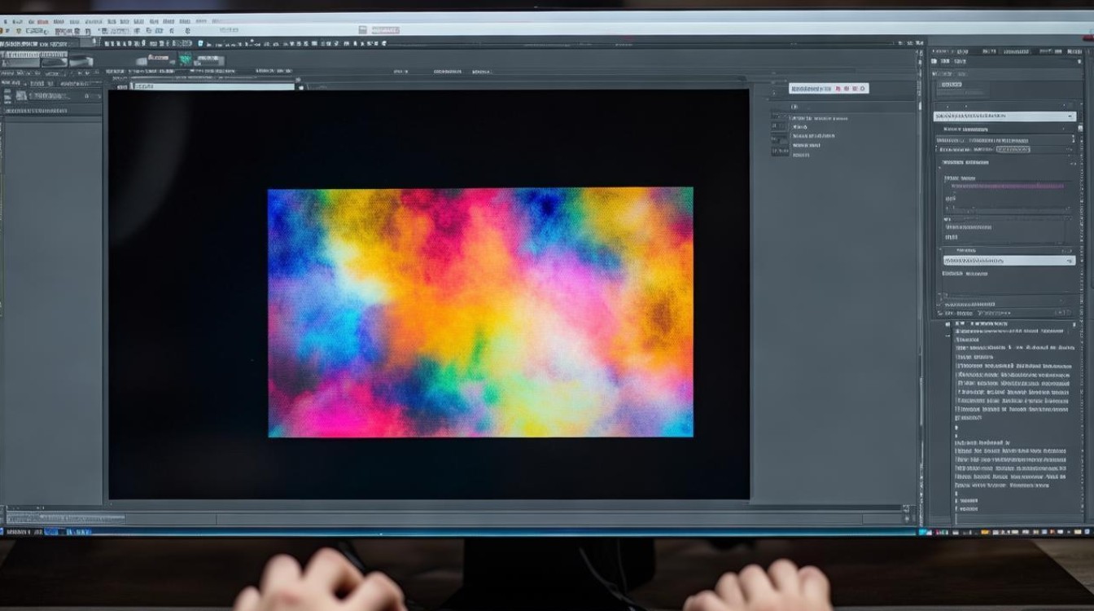
Task: Click the red-tinted button in the light title bar
Action: [x=384, y=30]
